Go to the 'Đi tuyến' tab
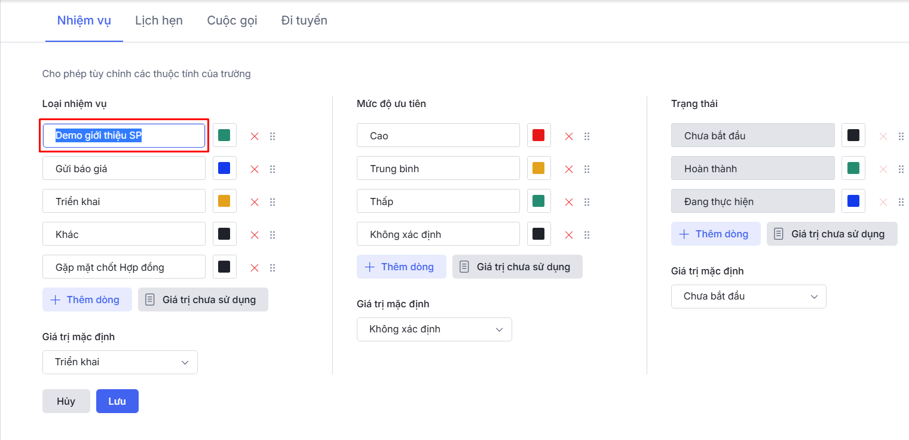This screenshot has width=909, height=440. click(304, 21)
